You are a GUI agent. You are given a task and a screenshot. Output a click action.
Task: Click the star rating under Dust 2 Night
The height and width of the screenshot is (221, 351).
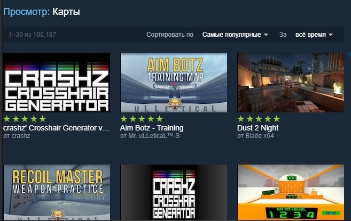coord(259,119)
